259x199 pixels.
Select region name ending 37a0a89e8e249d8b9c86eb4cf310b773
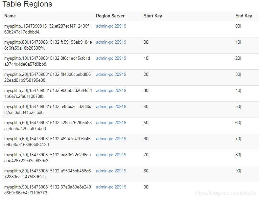pos(48,190)
